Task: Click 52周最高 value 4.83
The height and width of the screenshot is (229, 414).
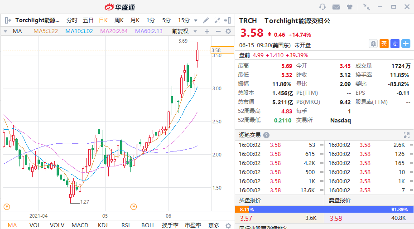Action: point(286,112)
